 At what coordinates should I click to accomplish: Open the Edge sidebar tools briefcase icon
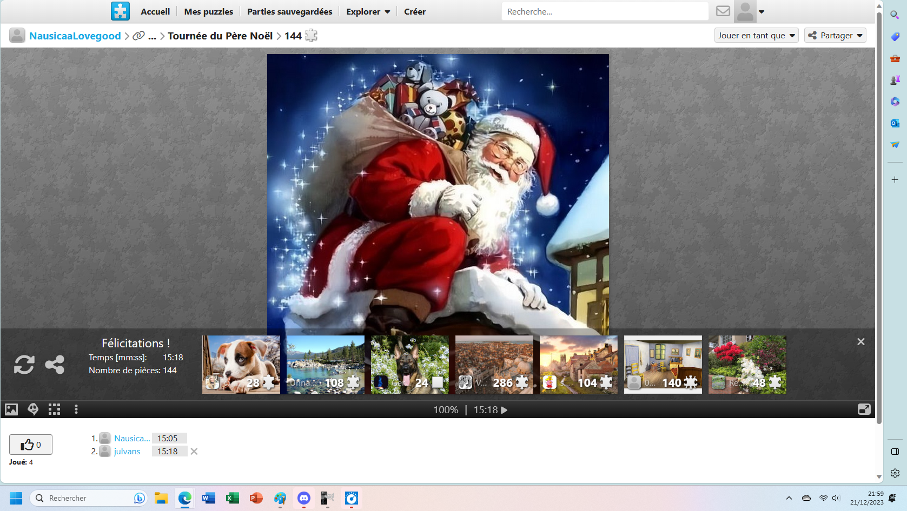(x=895, y=58)
